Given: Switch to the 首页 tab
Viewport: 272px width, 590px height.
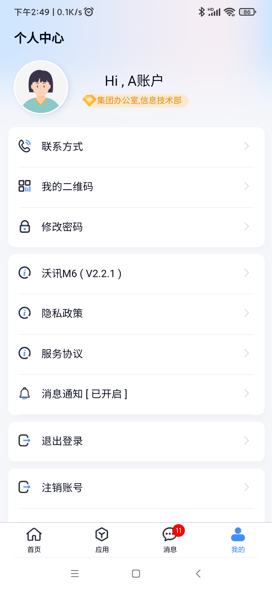Looking at the screenshot, I should [x=34, y=540].
